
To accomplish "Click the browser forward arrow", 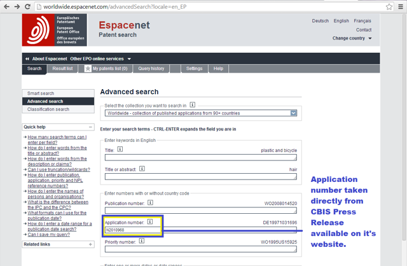I will (x=17, y=6).
